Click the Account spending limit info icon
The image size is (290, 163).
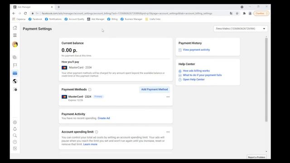pyautogui.click(x=97, y=132)
